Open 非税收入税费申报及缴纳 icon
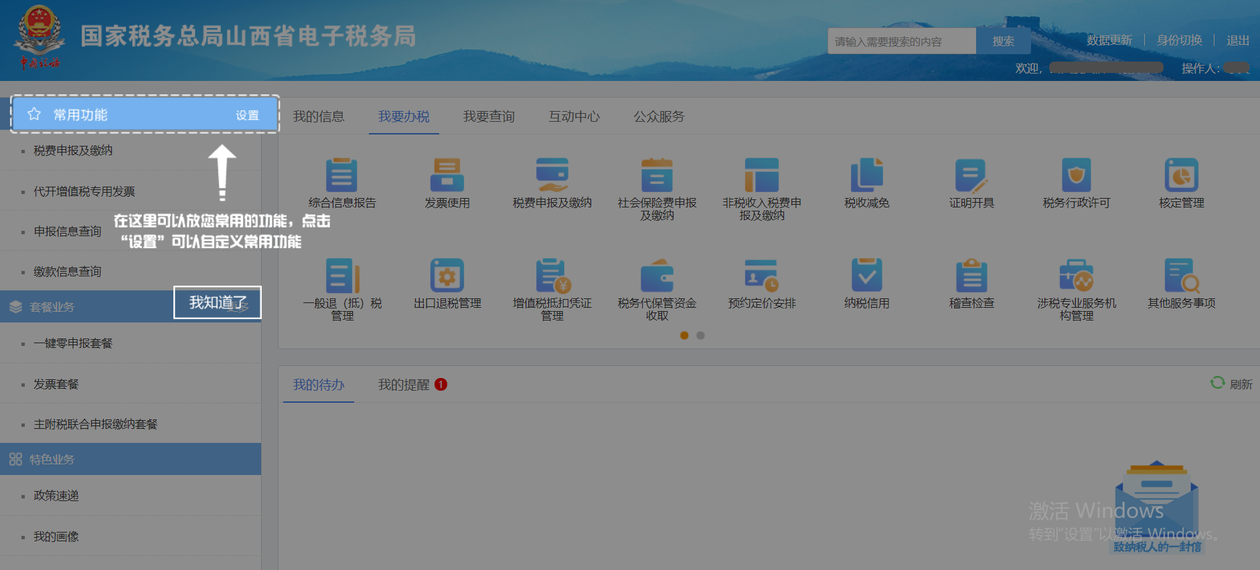 762,176
